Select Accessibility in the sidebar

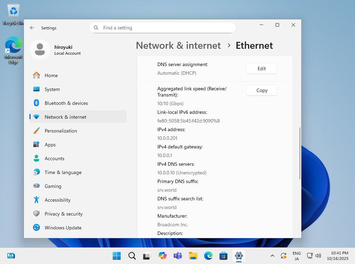click(x=58, y=200)
